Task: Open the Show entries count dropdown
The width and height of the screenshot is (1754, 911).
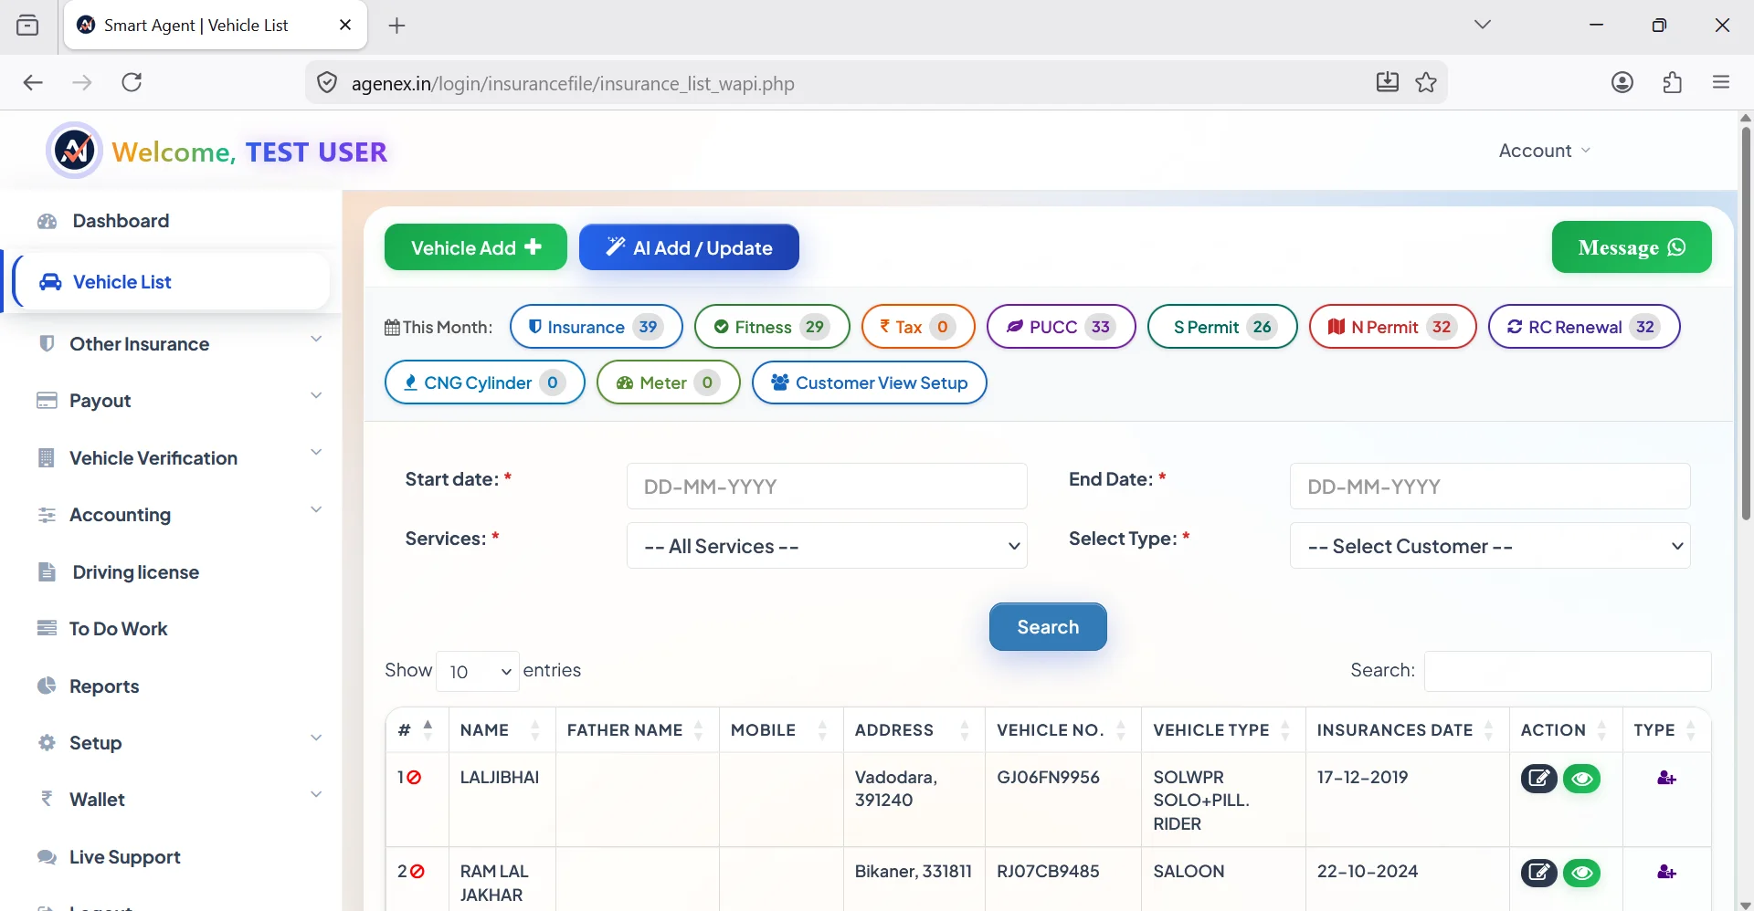Action: pos(478,672)
